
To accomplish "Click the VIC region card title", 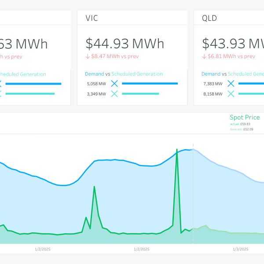I will pos(92,18).
